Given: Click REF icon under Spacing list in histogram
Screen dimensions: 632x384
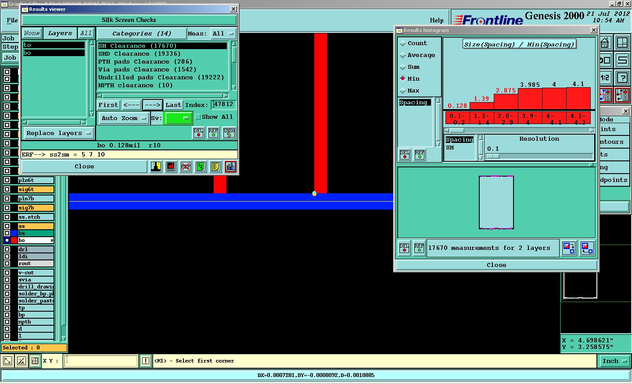Looking at the screenshot, I should click(420, 155).
